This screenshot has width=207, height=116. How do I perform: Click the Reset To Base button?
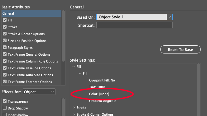coord(180,49)
